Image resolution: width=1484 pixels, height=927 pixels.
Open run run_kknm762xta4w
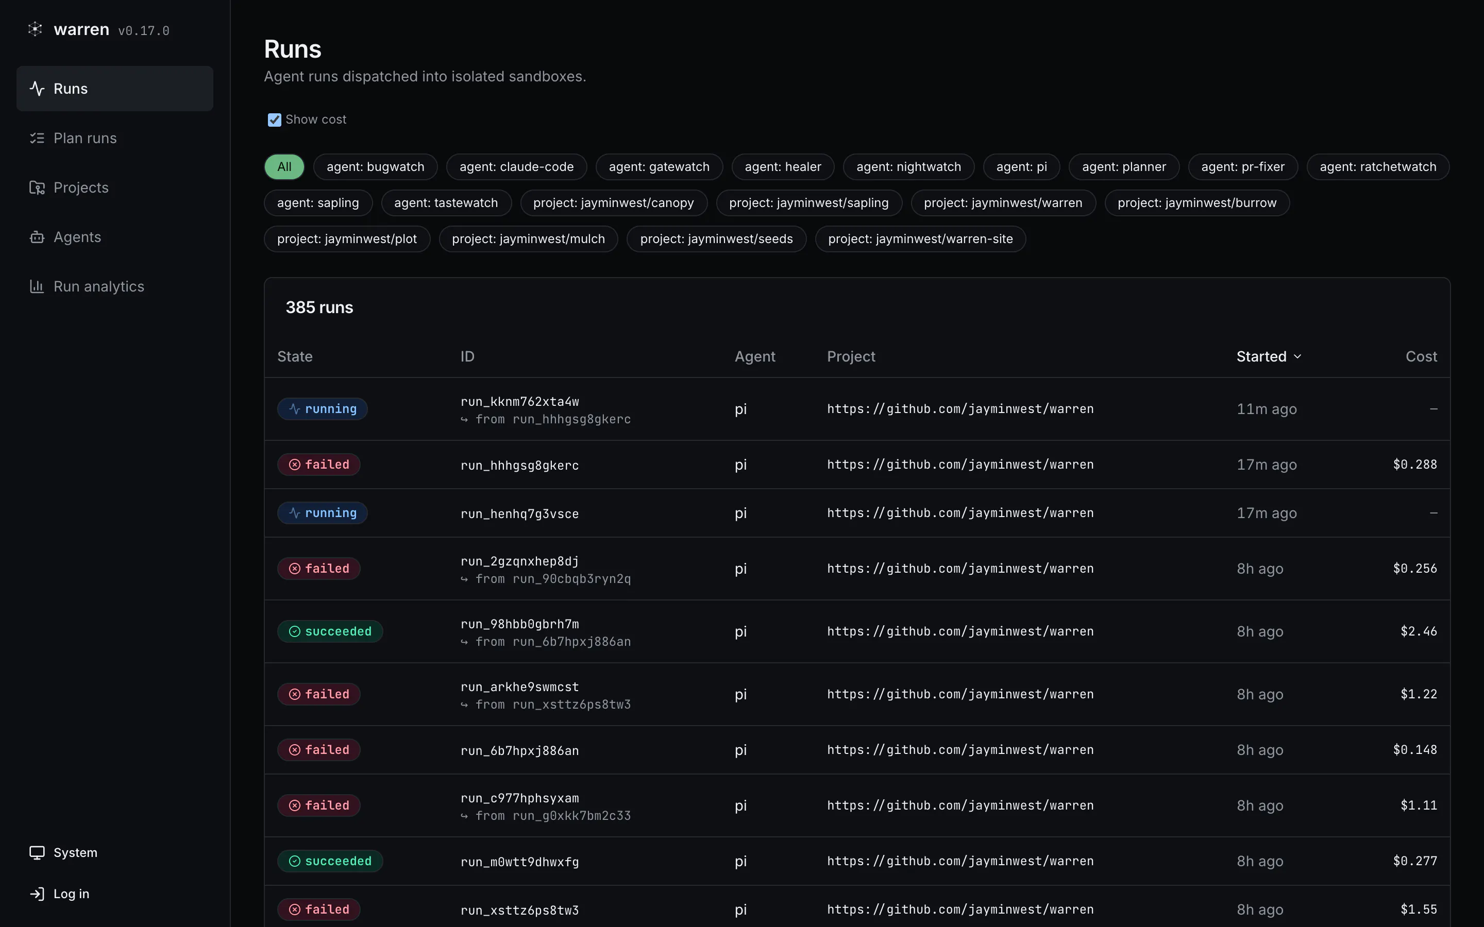click(x=520, y=402)
